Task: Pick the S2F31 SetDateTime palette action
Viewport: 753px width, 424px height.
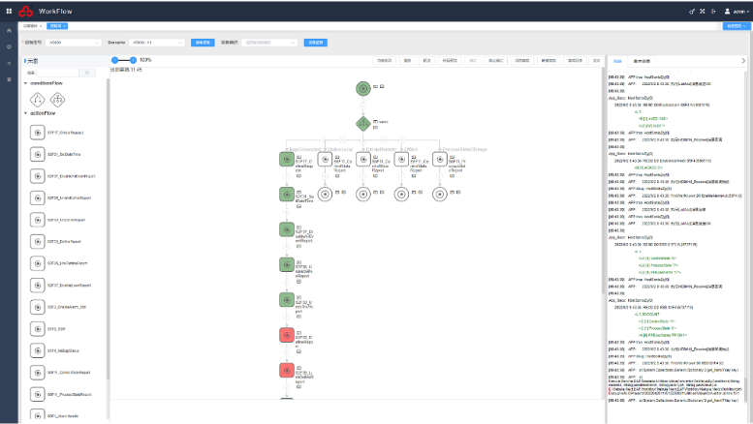Action: click(x=38, y=155)
